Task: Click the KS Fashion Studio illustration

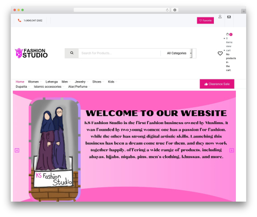Action: (54, 150)
